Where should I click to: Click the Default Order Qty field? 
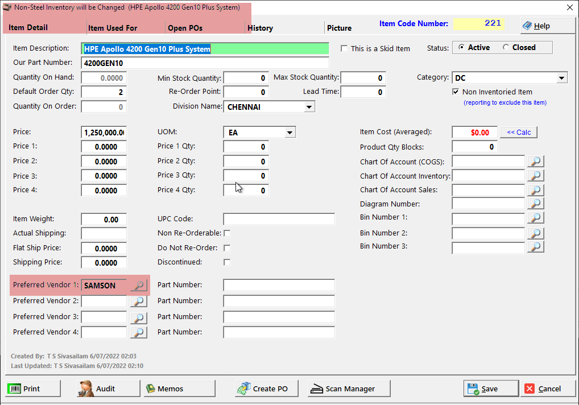click(104, 92)
